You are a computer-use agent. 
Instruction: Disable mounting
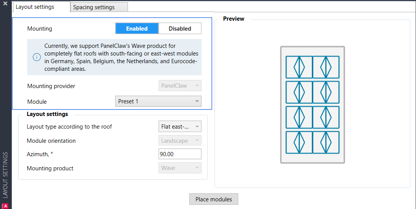click(180, 29)
